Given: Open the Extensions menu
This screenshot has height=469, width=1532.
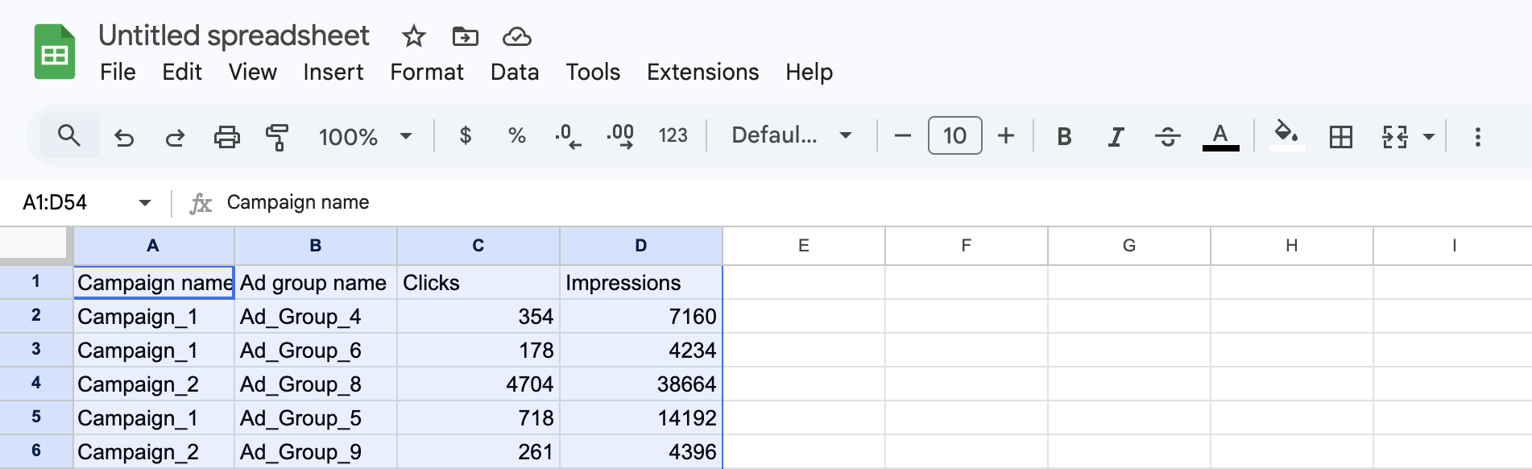Looking at the screenshot, I should [702, 73].
